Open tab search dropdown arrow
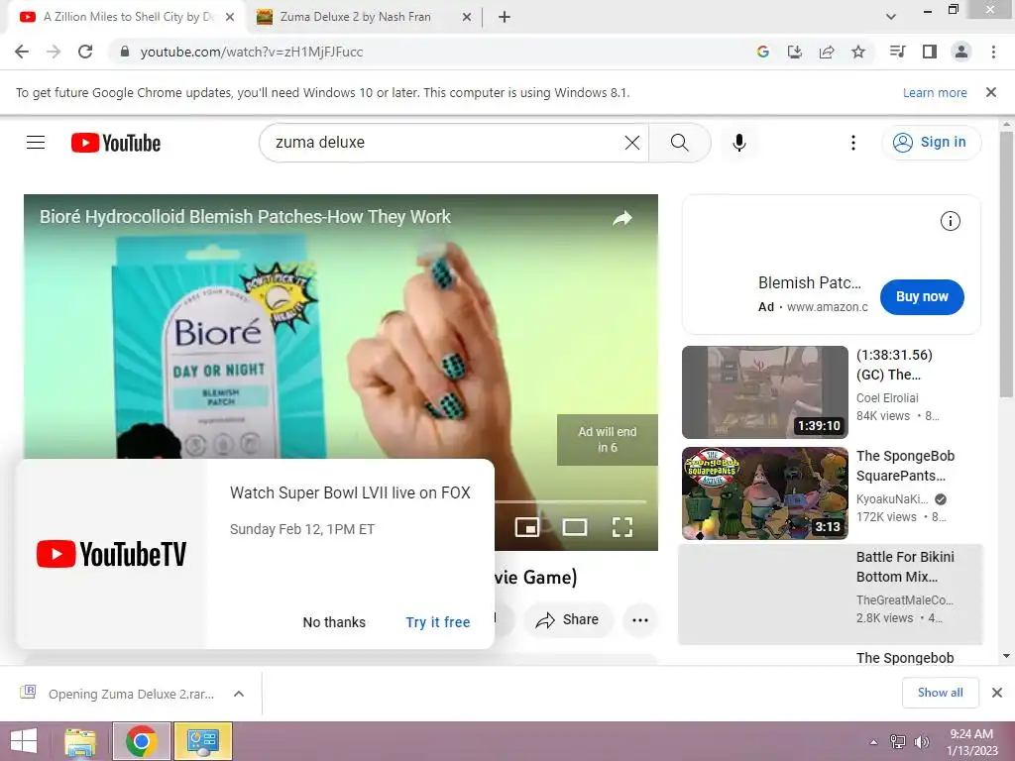 (891, 17)
